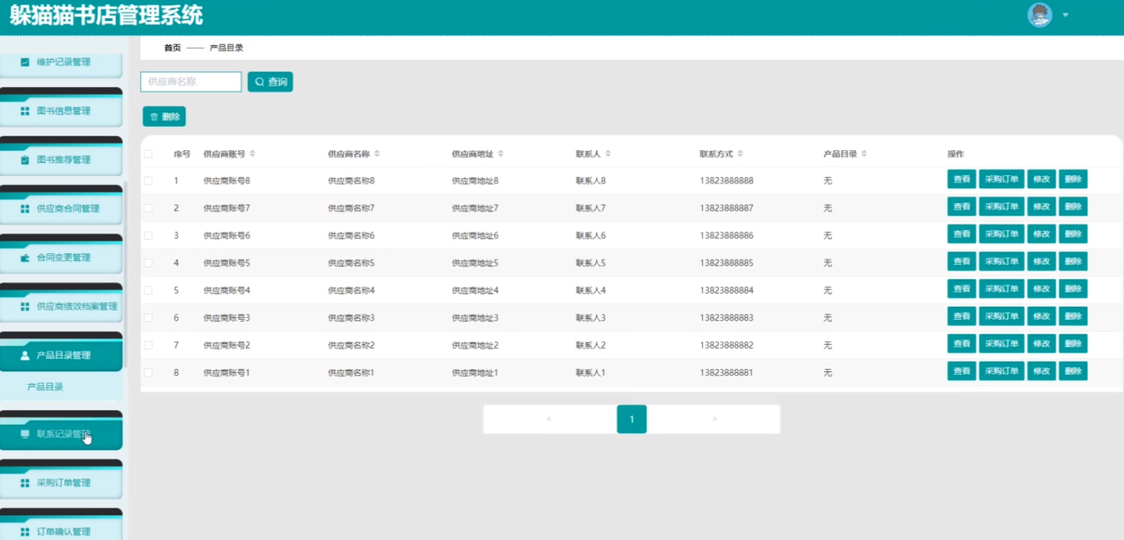
Task: Click the user avatar icon
Action: [x=1039, y=15]
